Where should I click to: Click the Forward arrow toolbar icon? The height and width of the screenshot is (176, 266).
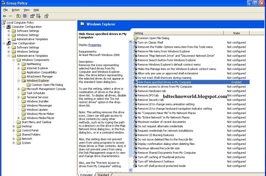pos(10,16)
